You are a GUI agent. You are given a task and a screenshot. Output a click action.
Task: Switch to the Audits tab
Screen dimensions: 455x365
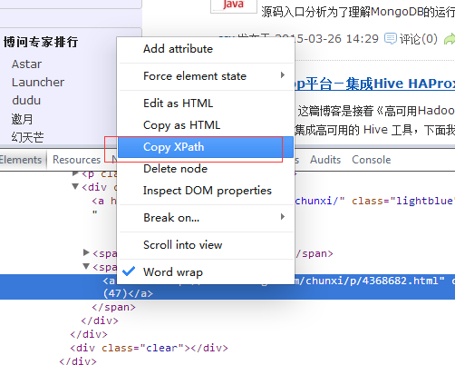pos(325,160)
